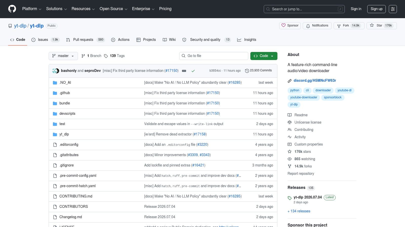
Task: Open the .gitattributes file name
Action: (69, 155)
